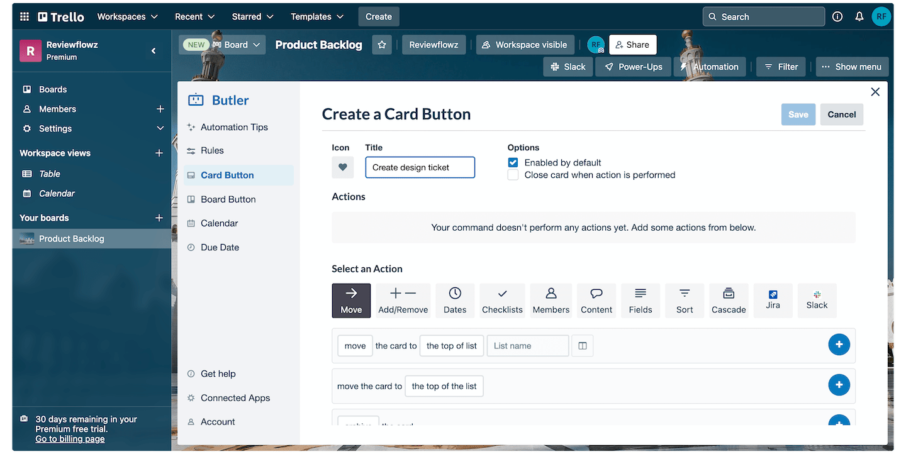The width and height of the screenshot is (906, 454).
Task: Add the 'move the card to list' action
Action: 839,345
